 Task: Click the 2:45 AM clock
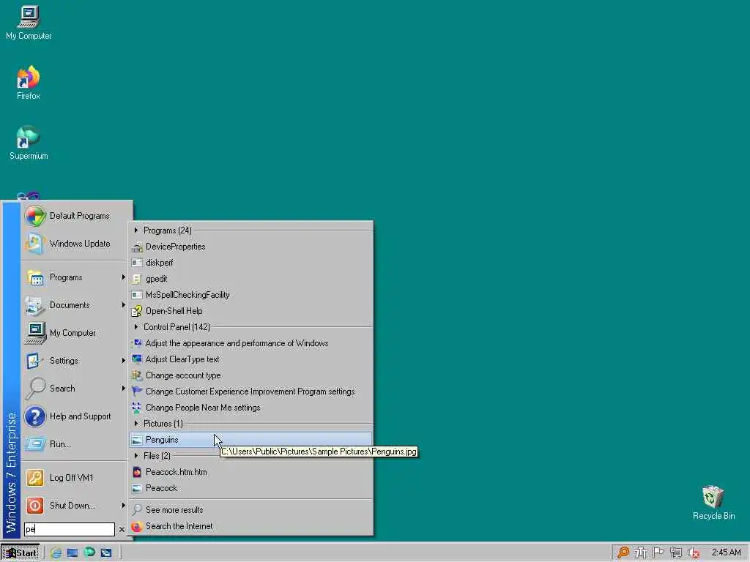pos(726,552)
